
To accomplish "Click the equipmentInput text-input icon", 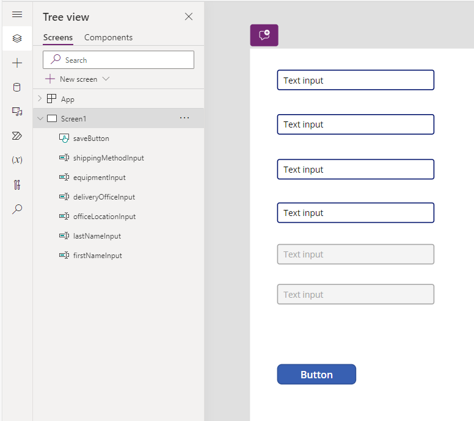I will coord(64,177).
